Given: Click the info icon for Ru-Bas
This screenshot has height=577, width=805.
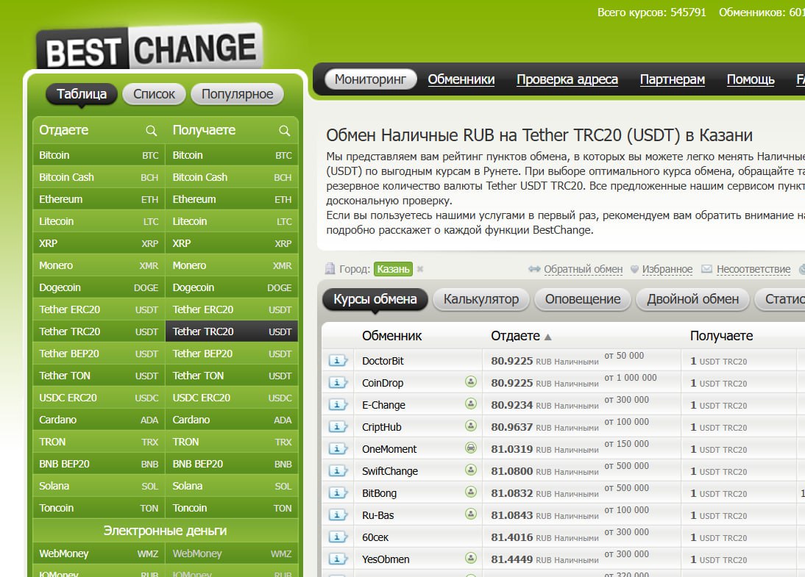Looking at the screenshot, I should pos(338,515).
